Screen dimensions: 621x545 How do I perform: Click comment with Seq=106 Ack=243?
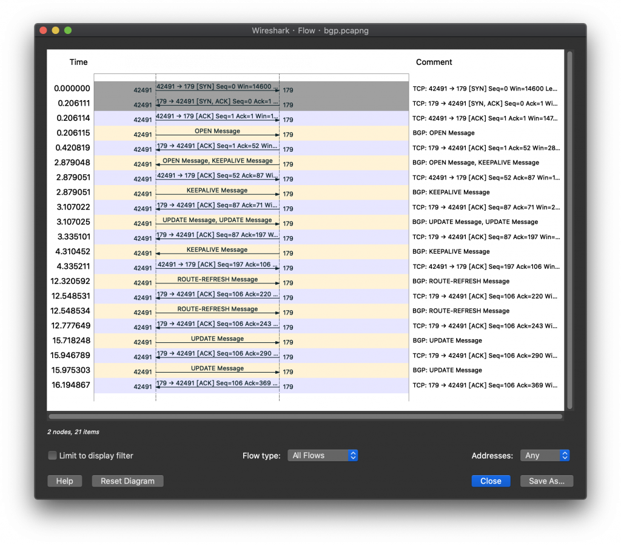coord(485,326)
